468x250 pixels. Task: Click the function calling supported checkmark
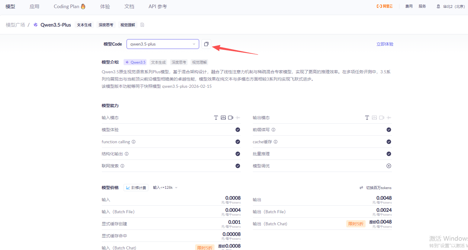(x=238, y=142)
